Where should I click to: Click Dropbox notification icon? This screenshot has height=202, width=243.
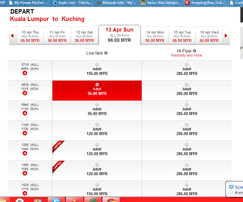(x=231, y=187)
